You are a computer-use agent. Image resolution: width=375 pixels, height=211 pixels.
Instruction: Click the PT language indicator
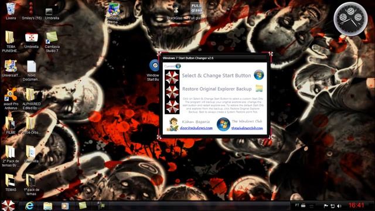(x=297, y=205)
